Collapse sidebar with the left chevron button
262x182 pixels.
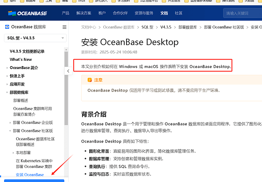point(68,71)
